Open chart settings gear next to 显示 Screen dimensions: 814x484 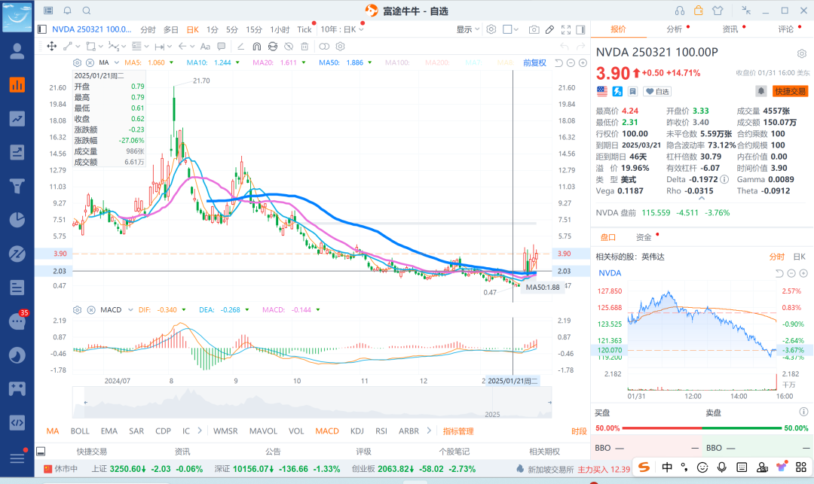[491, 29]
